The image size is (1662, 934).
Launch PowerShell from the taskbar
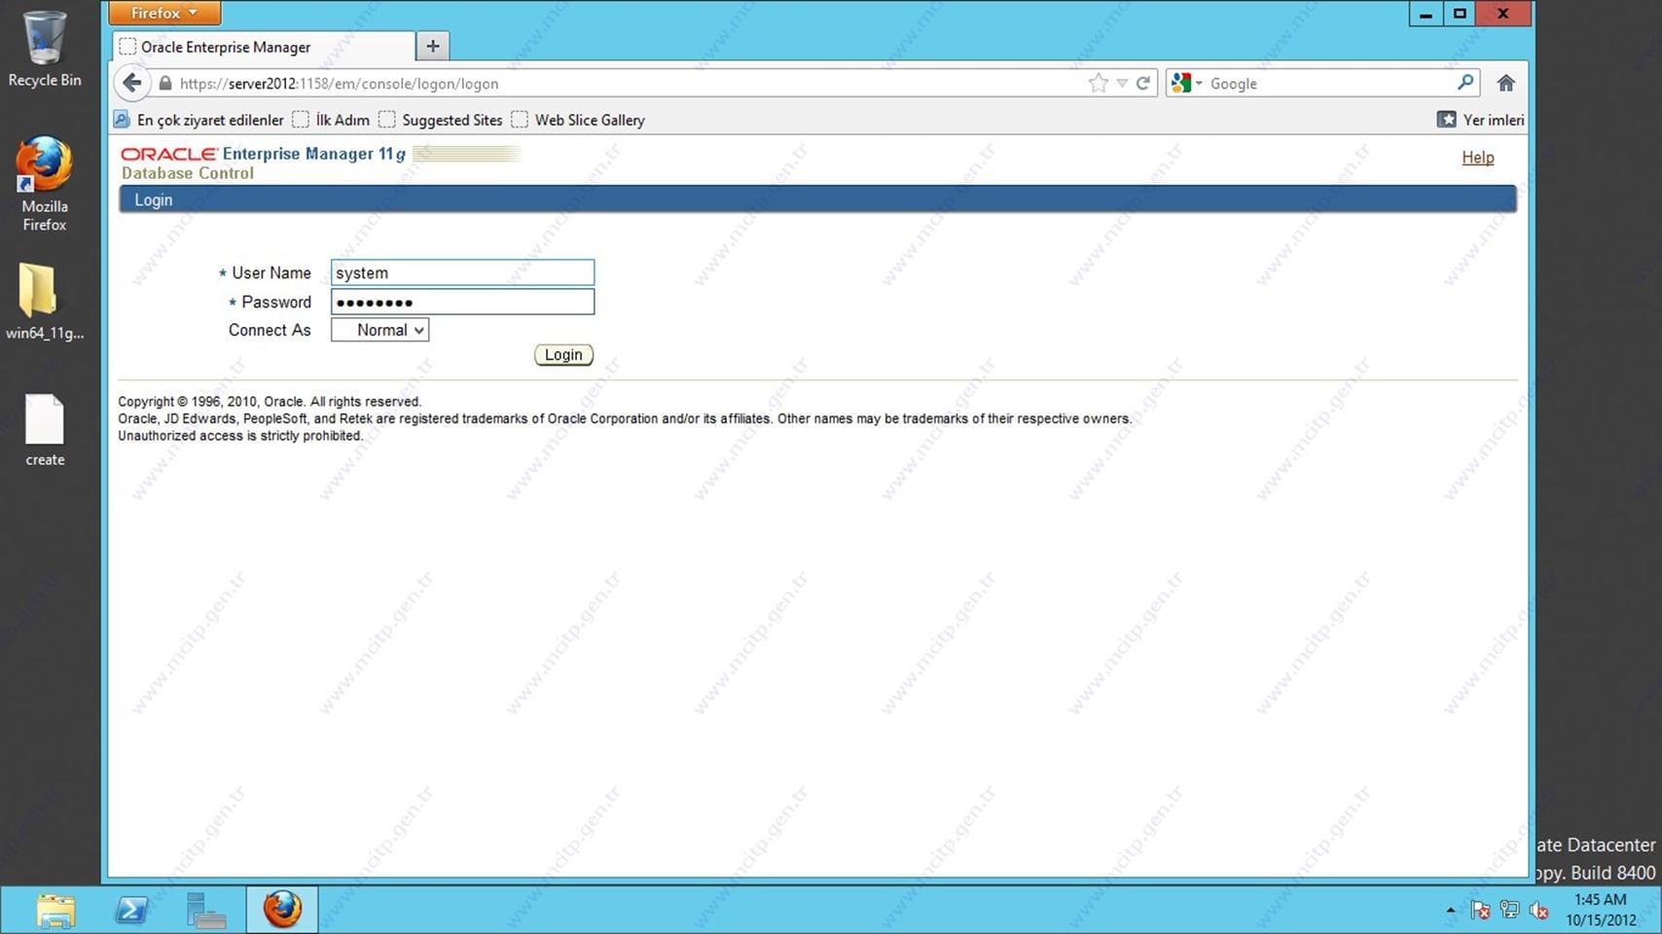(x=131, y=911)
